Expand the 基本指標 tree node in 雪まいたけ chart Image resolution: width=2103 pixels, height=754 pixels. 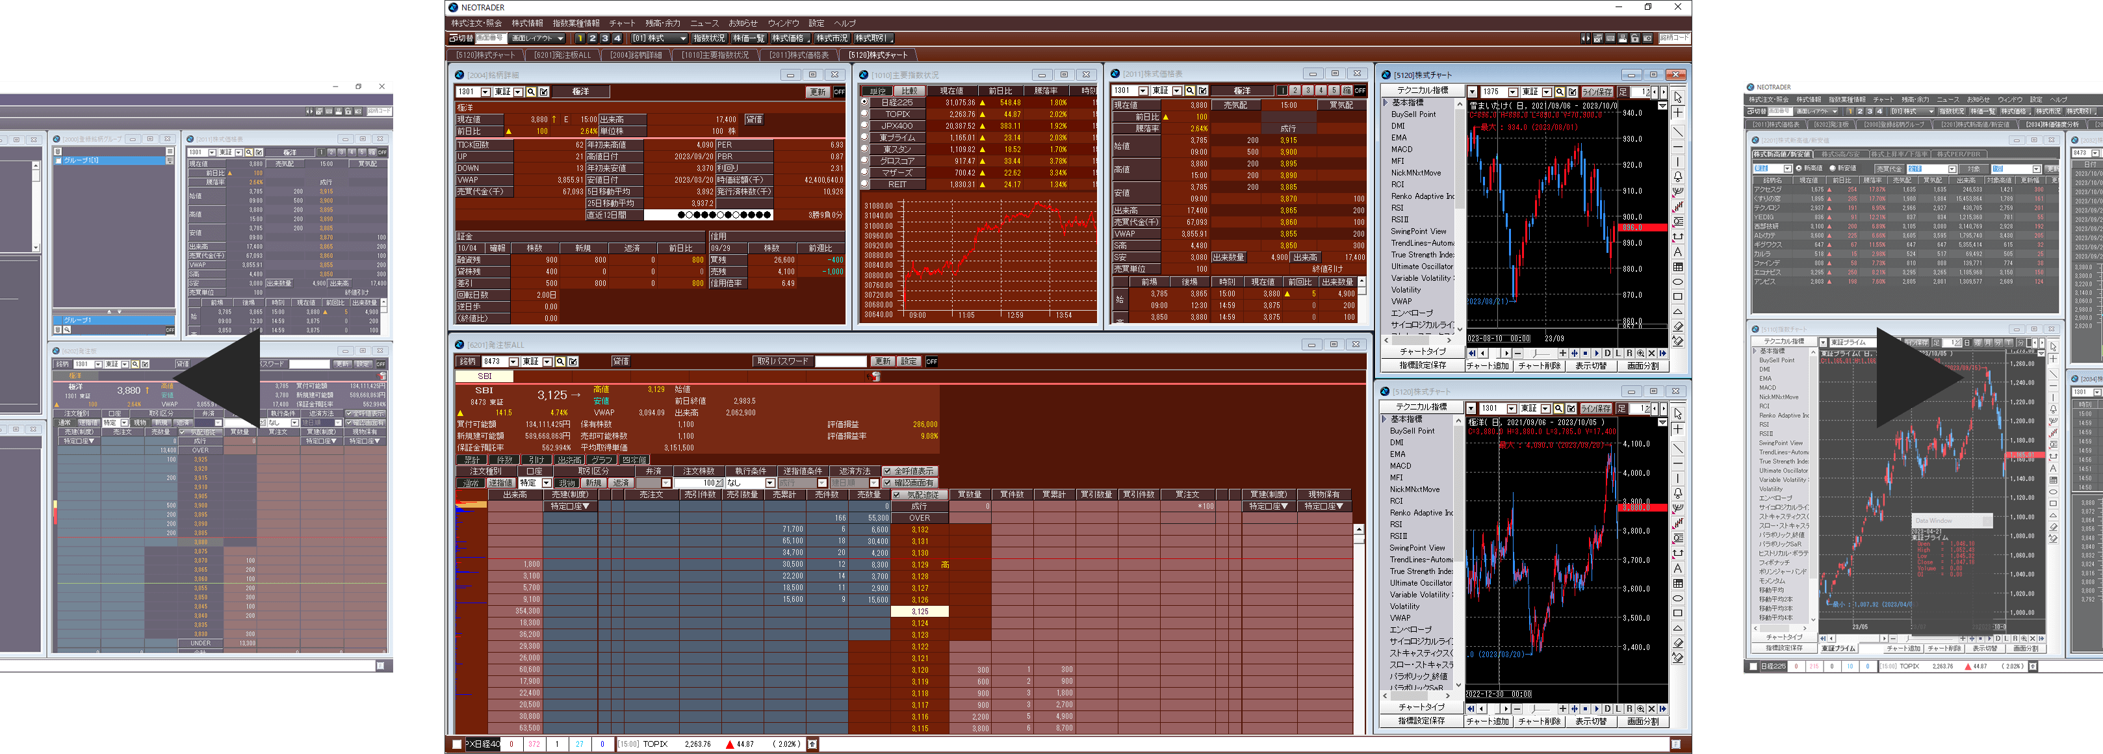click(x=1386, y=103)
